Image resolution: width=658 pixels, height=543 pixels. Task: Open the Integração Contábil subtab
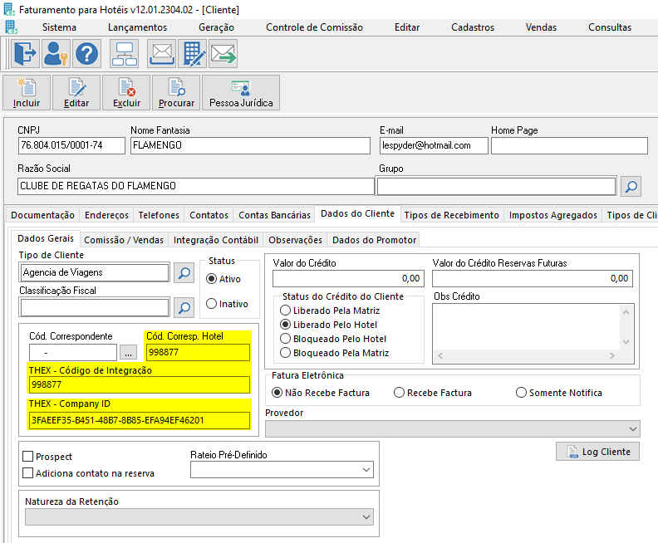tap(216, 240)
